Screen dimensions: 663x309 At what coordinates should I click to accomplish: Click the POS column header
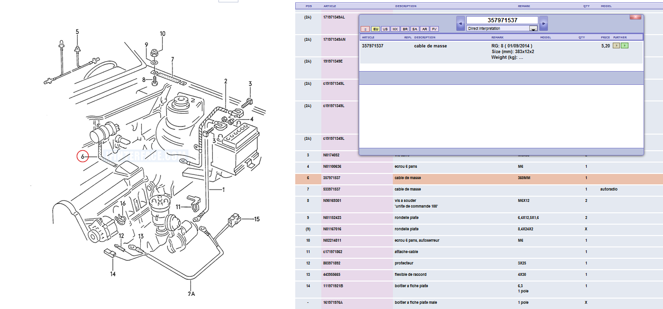pos(309,6)
